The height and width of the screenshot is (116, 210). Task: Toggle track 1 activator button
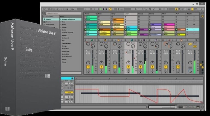[88, 67]
